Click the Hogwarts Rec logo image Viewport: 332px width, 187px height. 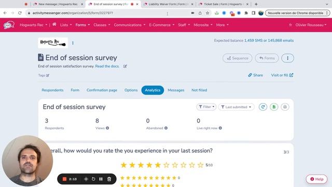coord(53,43)
